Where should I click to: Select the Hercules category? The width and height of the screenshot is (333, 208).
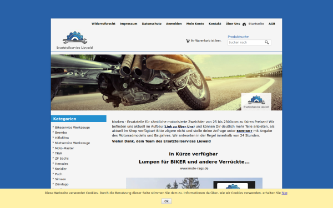pyautogui.click(x=62, y=164)
